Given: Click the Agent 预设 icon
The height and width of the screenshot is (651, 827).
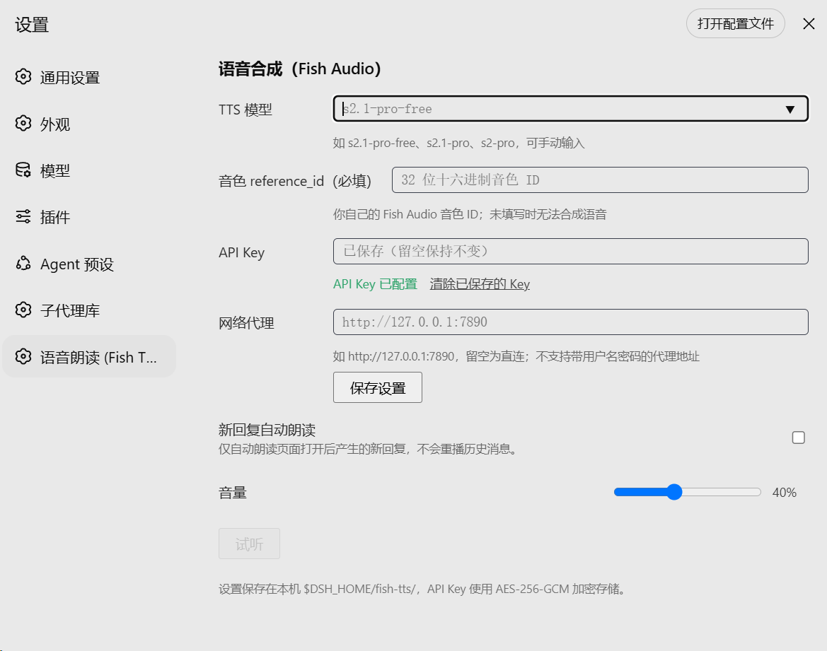Looking at the screenshot, I should (23, 263).
